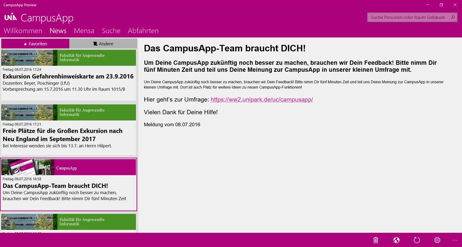Click Fakultät banner above Freie Plätze item
This screenshot has width=462, height=247.
click(69, 112)
